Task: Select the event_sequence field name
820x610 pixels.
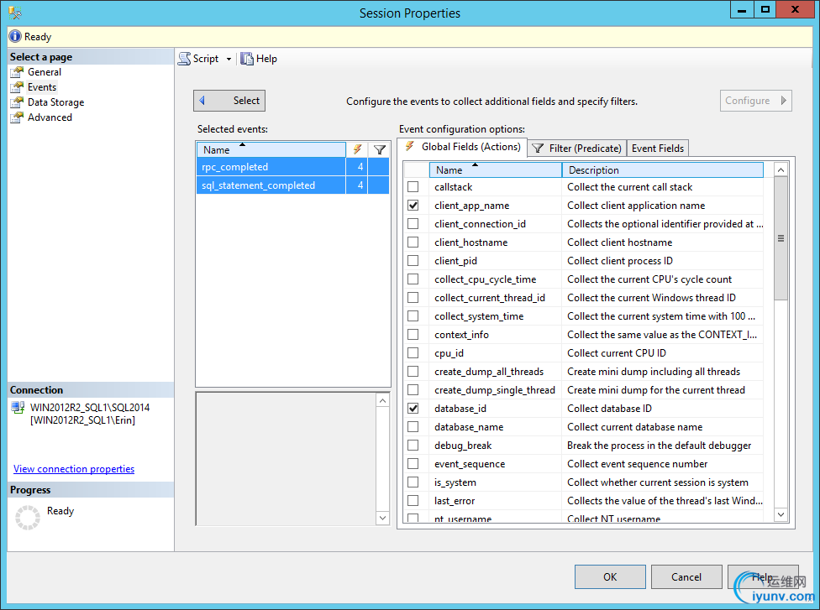Action: click(470, 464)
